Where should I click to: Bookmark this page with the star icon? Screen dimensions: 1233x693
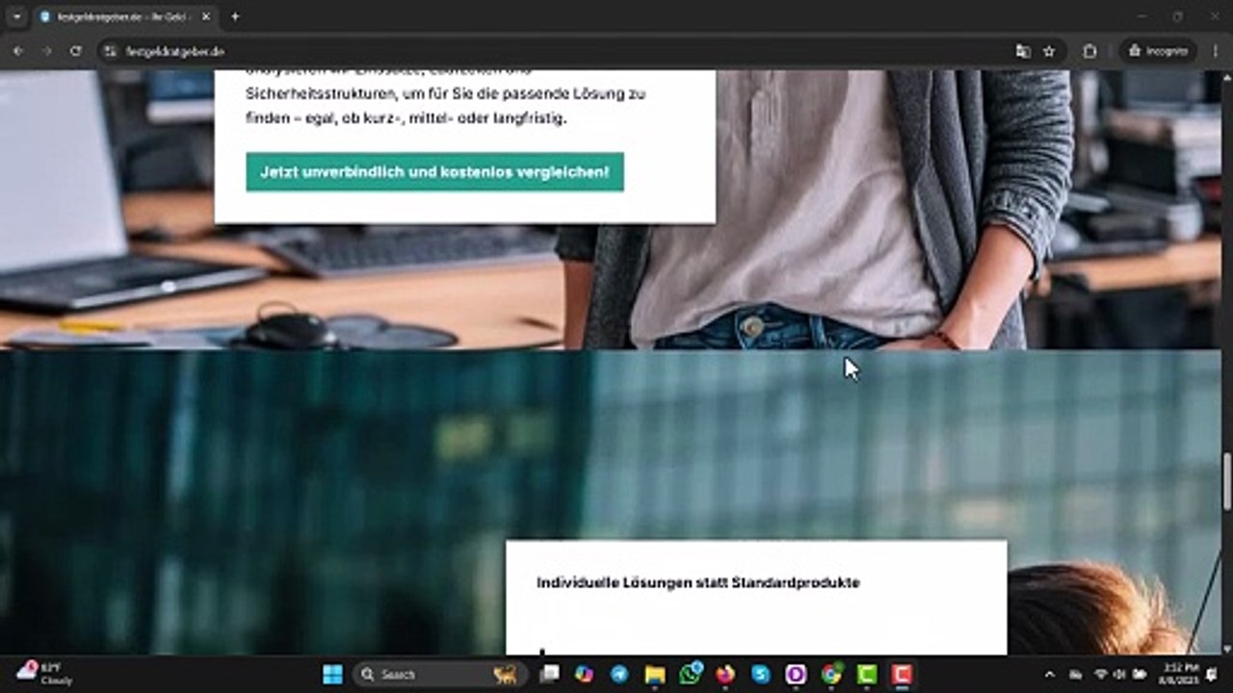coord(1049,51)
